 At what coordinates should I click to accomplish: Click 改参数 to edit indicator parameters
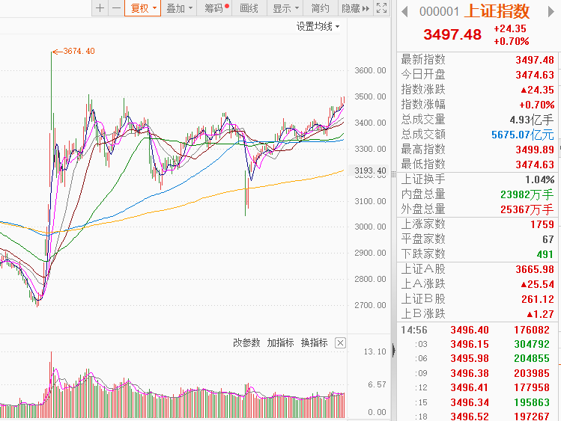point(246,342)
